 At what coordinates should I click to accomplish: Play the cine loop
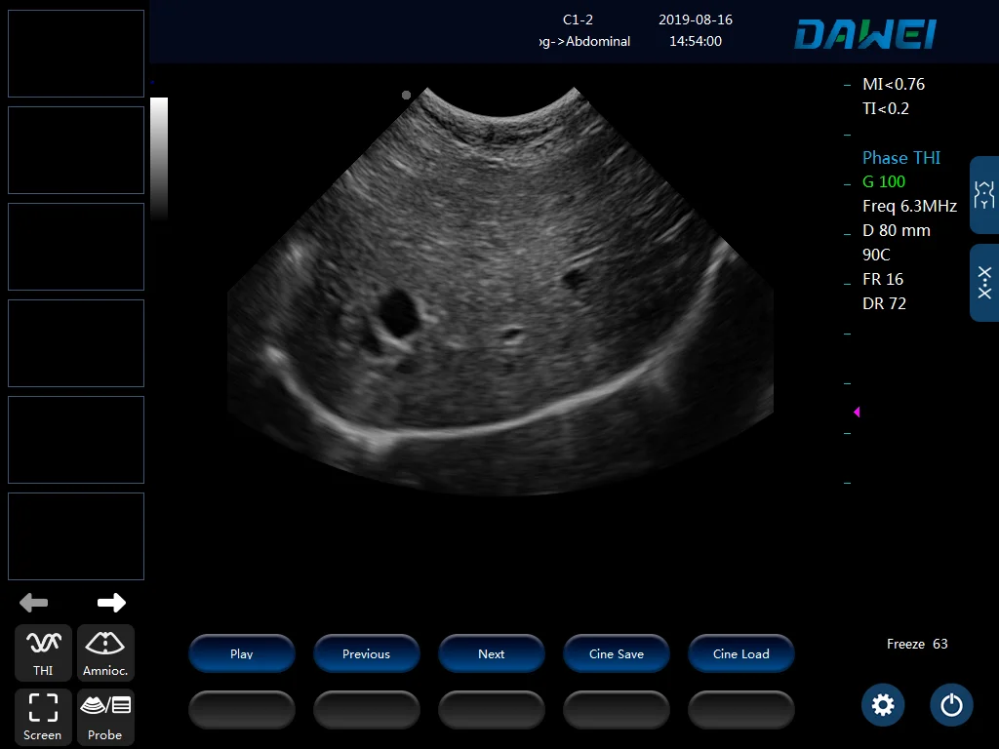point(241,654)
